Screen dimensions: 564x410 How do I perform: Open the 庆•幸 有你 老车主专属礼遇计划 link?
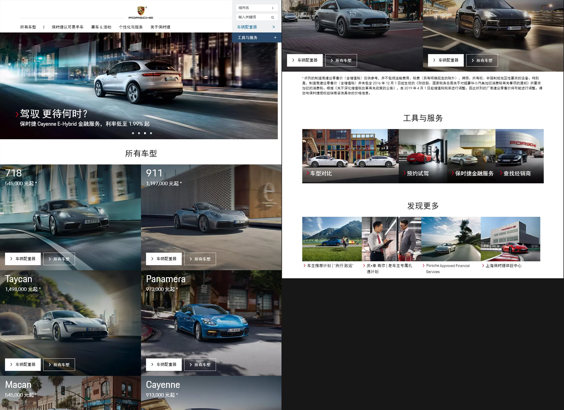tap(389, 269)
